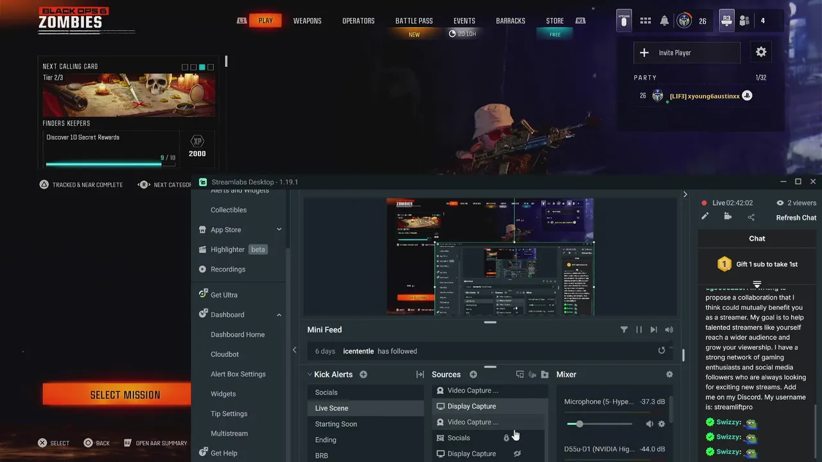Image resolution: width=822 pixels, height=462 pixels.
Task: Expand the App Store submenu chevron
Action: [279, 230]
